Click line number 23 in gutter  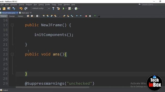pos(5,54)
